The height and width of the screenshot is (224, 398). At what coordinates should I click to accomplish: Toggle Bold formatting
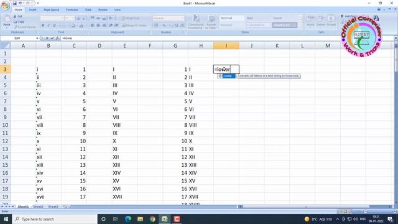43,26
